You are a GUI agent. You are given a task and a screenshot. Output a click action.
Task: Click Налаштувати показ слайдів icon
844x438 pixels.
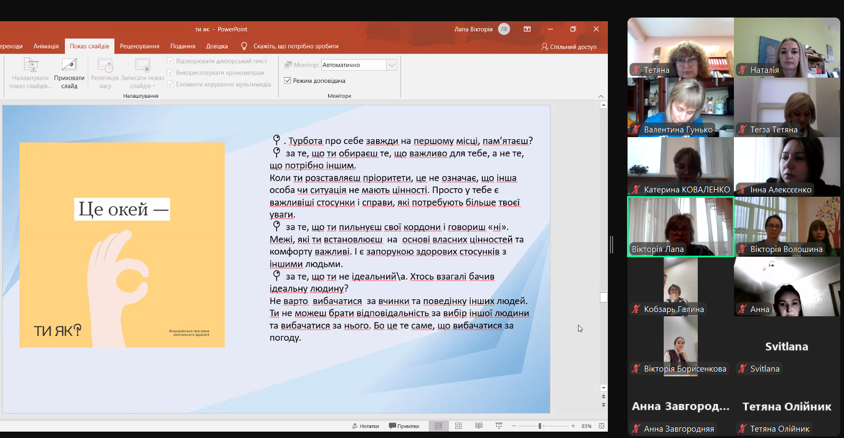pos(31,65)
